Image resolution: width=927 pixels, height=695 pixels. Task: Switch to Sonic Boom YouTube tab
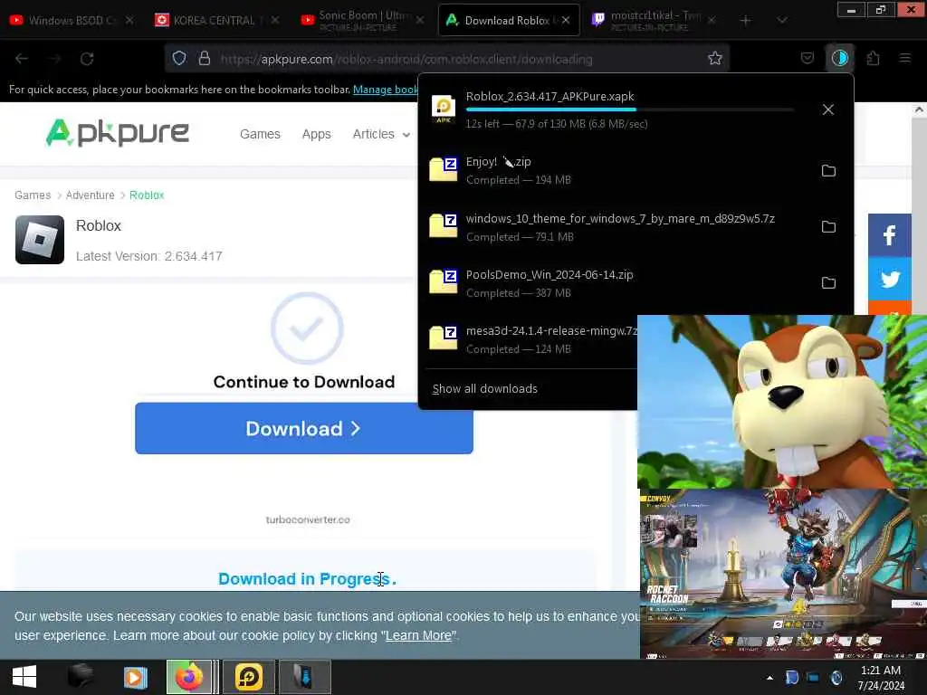click(362, 20)
